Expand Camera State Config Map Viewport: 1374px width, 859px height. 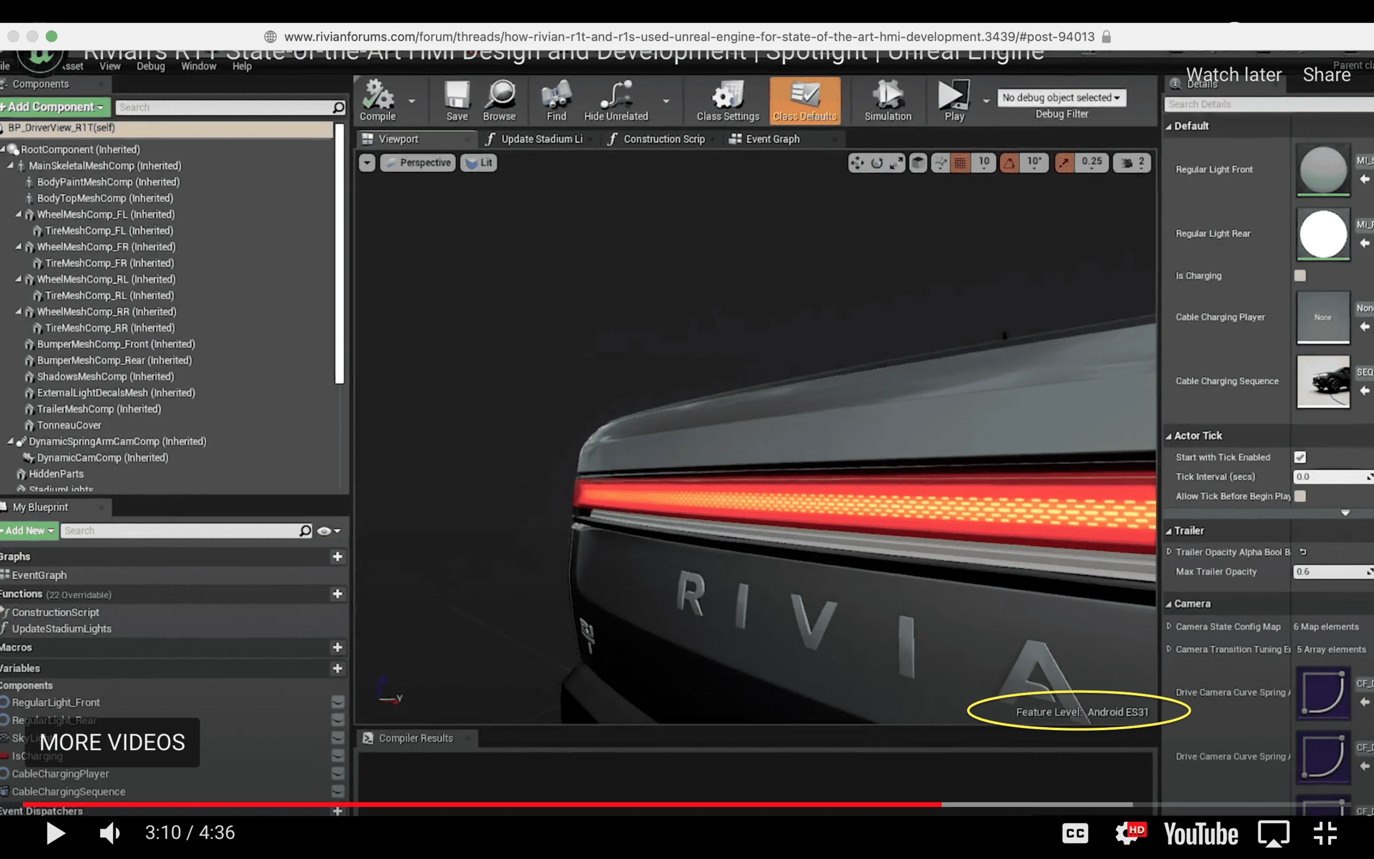(1168, 626)
